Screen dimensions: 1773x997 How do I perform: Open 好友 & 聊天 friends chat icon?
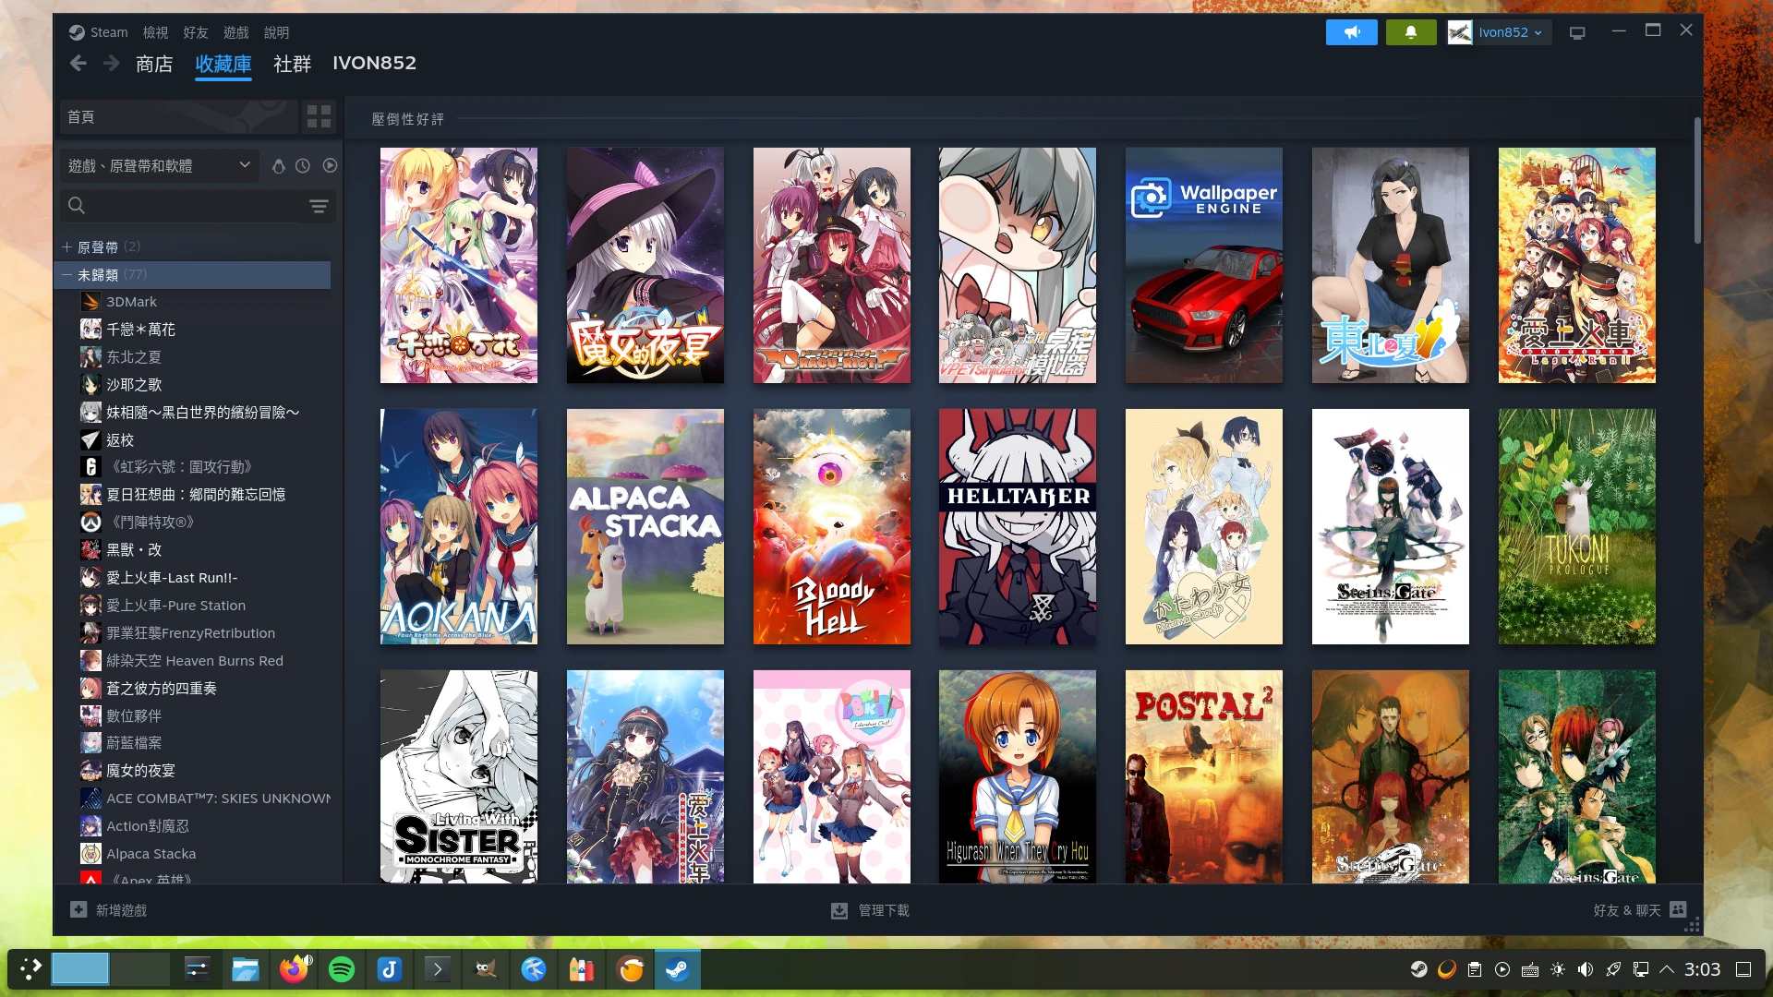pyautogui.click(x=1678, y=909)
